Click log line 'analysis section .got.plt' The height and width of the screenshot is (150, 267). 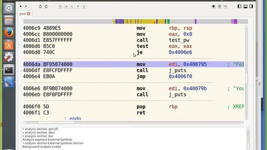(40, 129)
